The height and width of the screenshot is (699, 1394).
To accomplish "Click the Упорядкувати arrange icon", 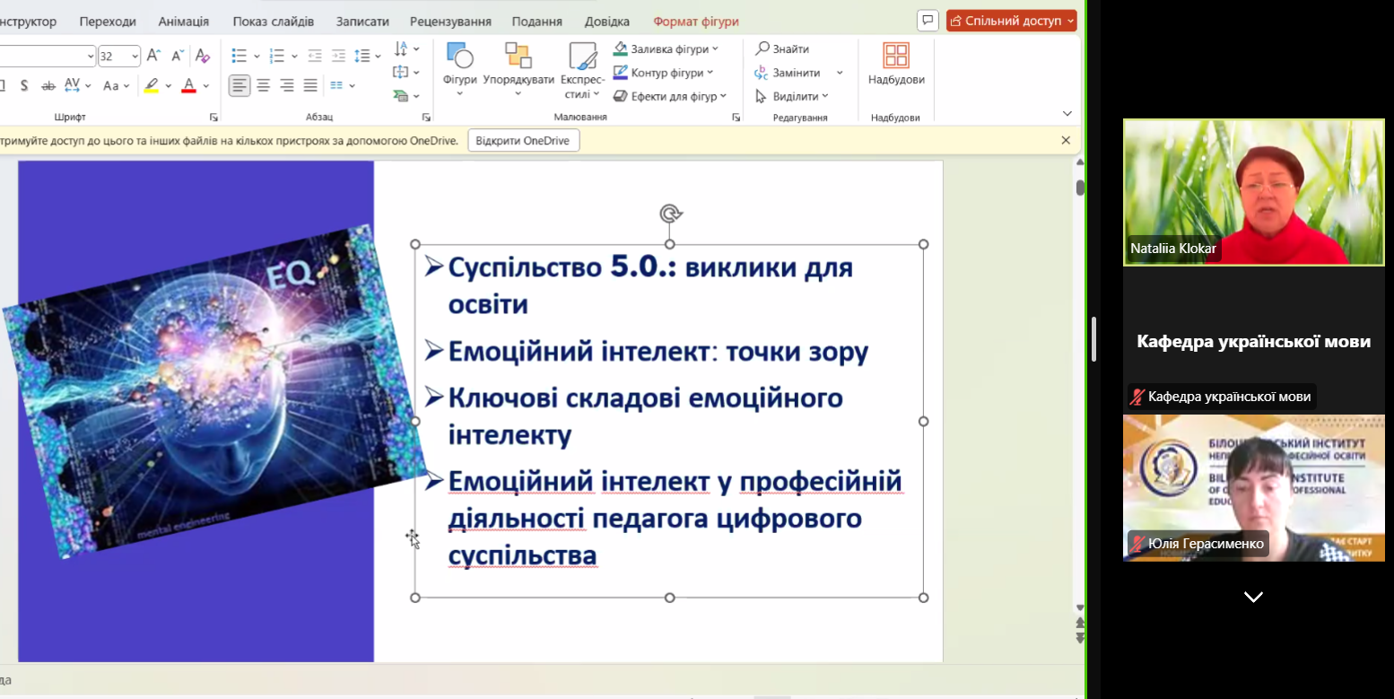I will coord(518,63).
